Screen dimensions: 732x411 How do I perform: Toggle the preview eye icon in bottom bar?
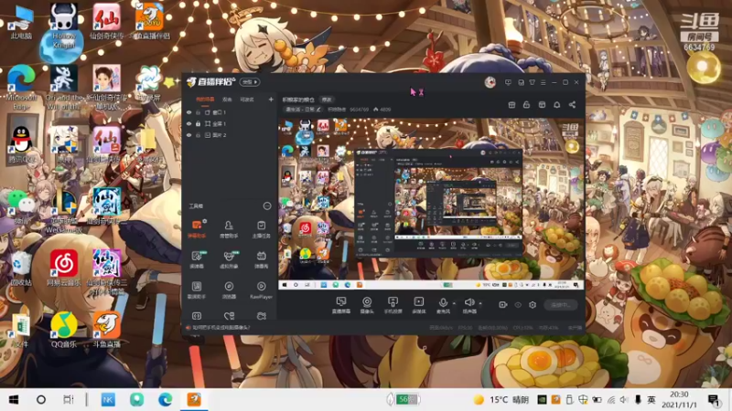(518, 305)
